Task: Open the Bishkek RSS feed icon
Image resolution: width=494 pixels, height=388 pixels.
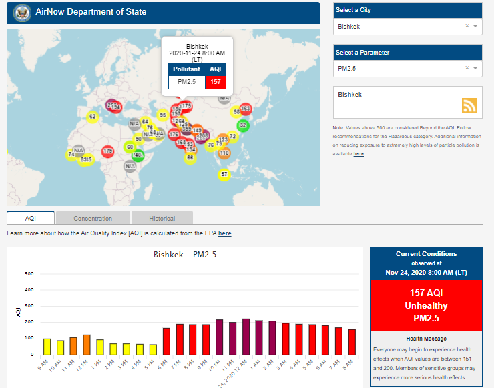Action: (x=469, y=105)
